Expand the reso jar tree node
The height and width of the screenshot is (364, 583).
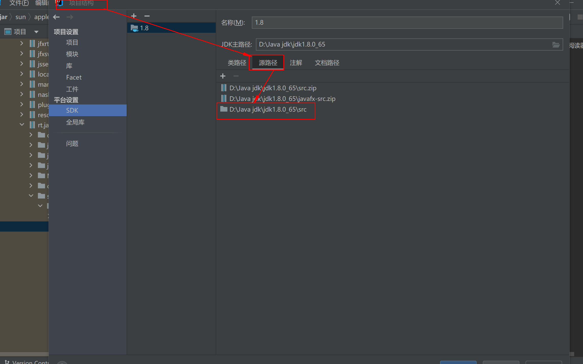(x=22, y=115)
